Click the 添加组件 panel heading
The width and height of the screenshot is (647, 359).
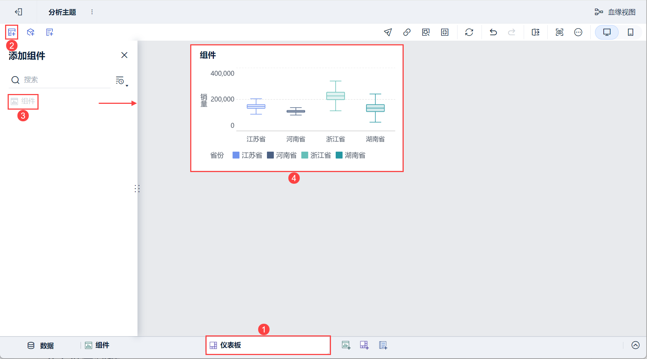[27, 56]
